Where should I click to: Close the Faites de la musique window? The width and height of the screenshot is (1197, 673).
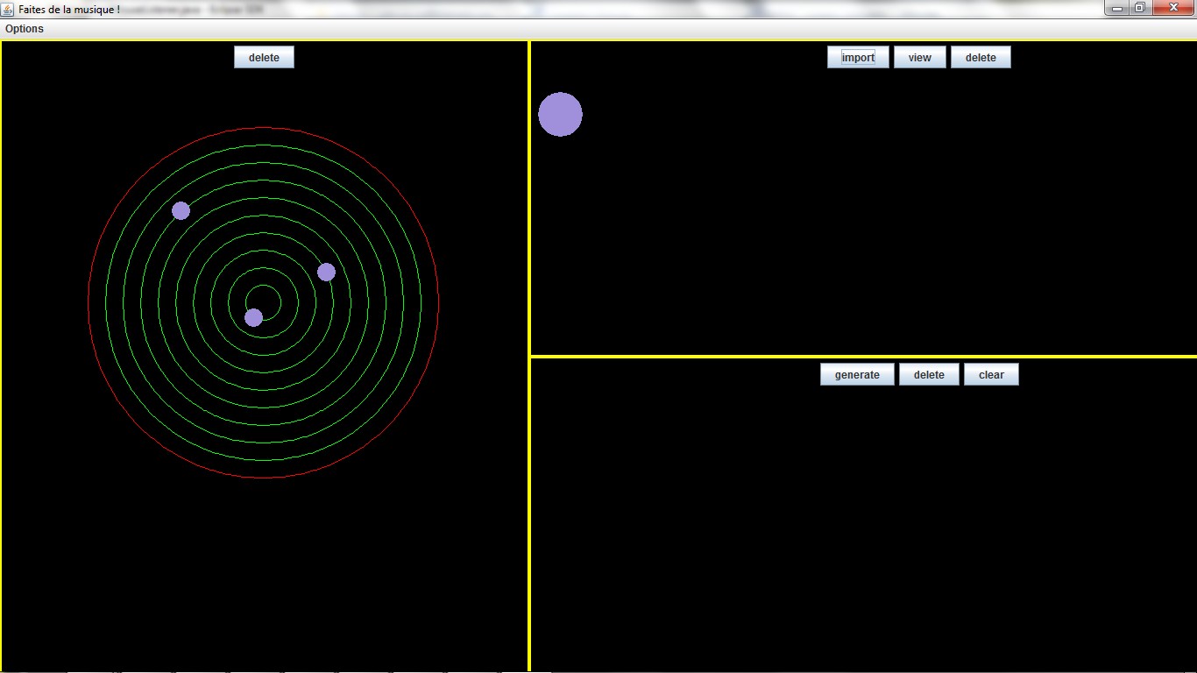pyautogui.click(x=1172, y=8)
